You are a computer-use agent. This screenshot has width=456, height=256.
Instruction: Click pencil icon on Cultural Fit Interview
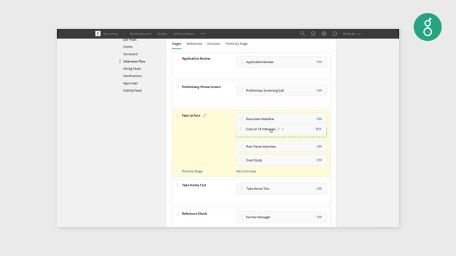click(x=278, y=129)
